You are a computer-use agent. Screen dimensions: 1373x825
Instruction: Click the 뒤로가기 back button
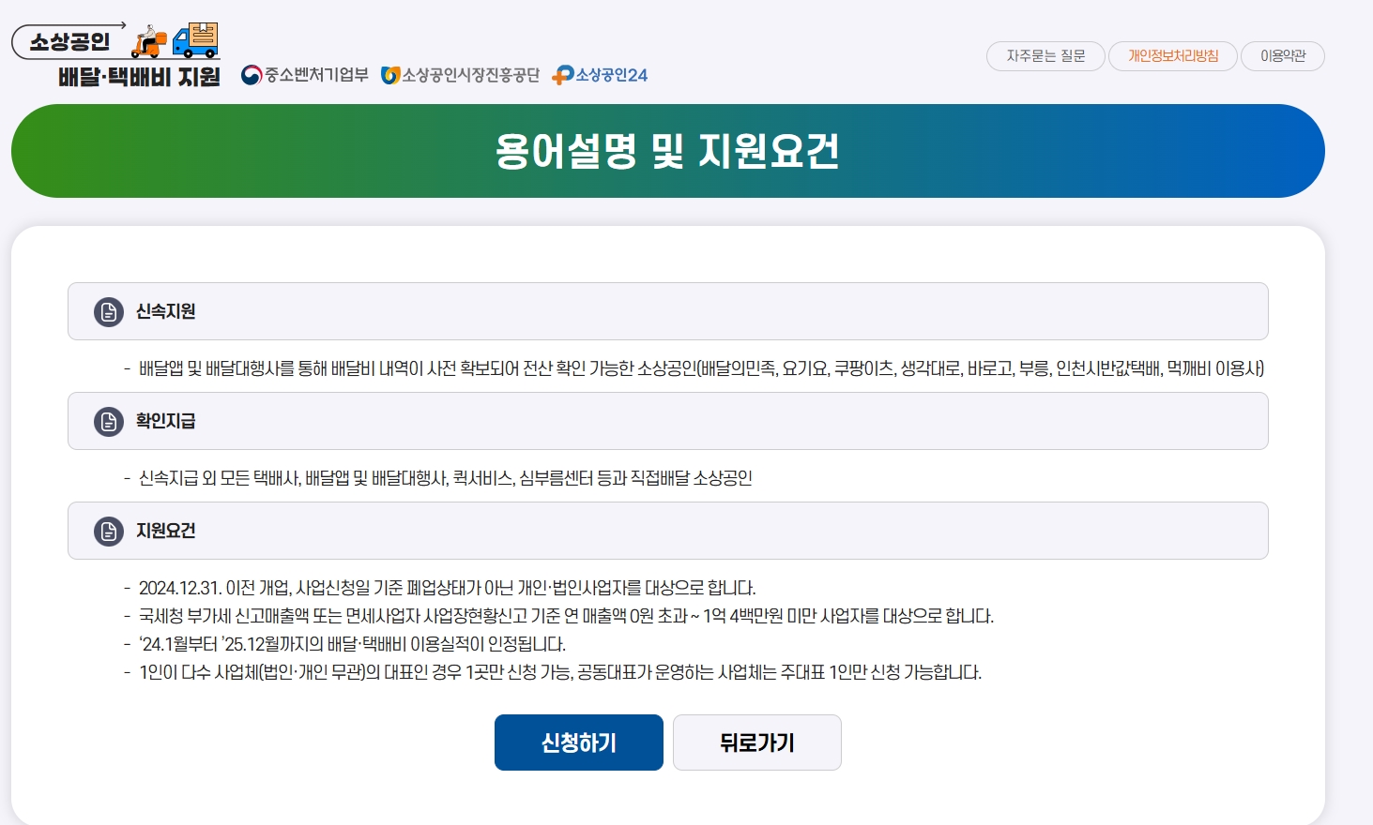pyautogui.click(x=756, y=742)
